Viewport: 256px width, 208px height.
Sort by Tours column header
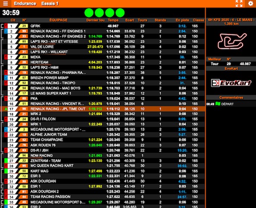(x=142, y=20)
